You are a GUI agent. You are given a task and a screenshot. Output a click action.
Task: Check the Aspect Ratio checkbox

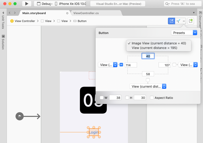click(152, 98)
